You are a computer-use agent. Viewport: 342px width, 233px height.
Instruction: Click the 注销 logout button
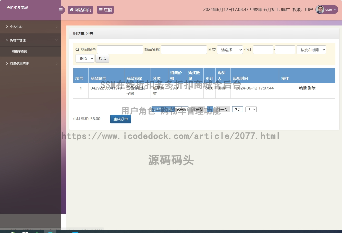pos(105,10)
